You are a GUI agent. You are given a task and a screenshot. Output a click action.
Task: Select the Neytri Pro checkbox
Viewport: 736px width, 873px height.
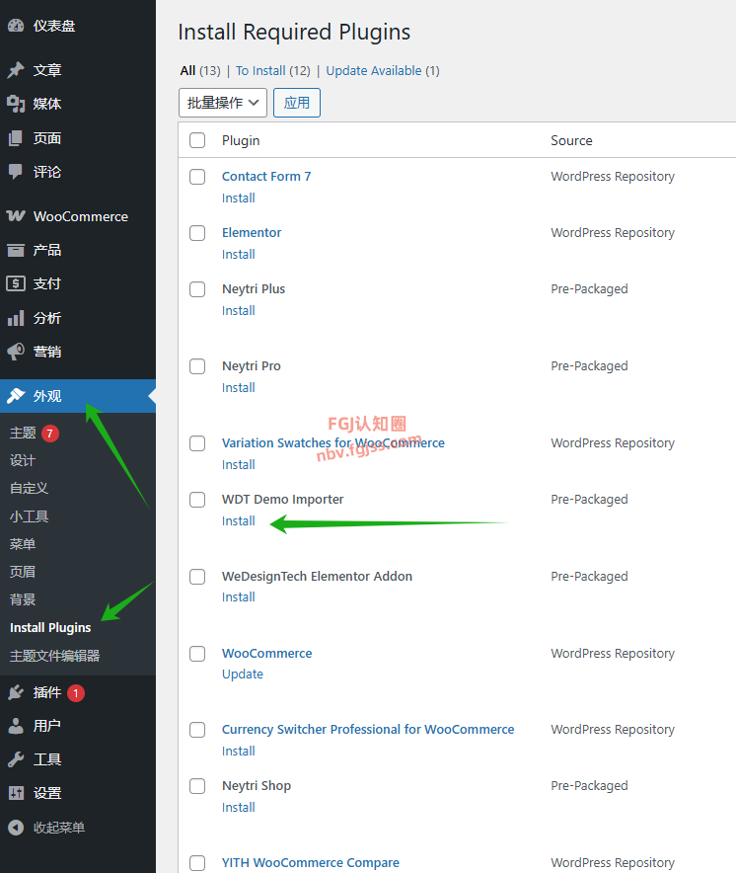197,366
